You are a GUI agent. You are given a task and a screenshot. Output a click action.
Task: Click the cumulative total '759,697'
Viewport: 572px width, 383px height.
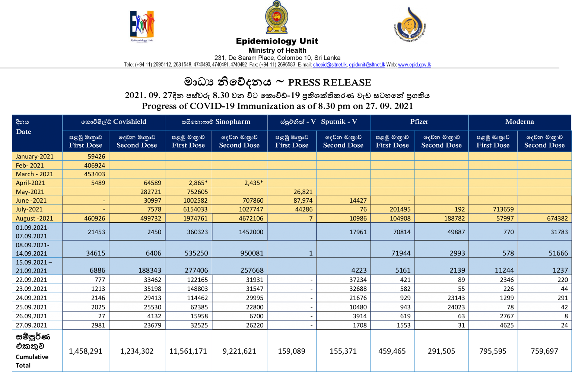[x=544, y=351]
